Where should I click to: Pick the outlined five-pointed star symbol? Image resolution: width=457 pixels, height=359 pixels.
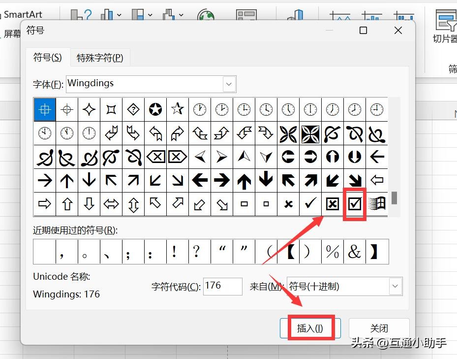coord(178,109)
